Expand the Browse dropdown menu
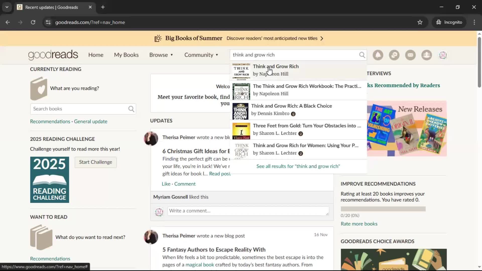Image resolution: width=482 pixels, height=271 pixels. coord(161,55)
